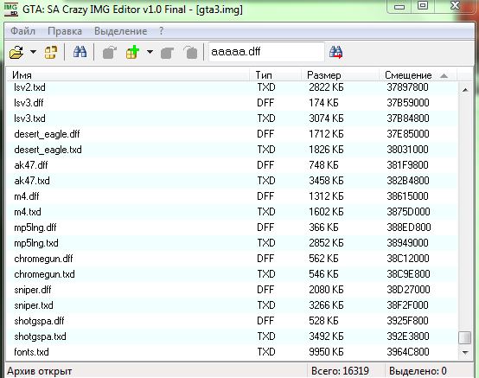This screenshot has height=378, width=479.
Task: Click the greyed-out box toolbar icon beside the add arrow
Action: 167,53
